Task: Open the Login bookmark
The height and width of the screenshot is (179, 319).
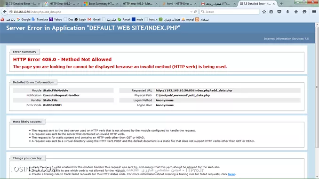Action: tap(80, 20)
